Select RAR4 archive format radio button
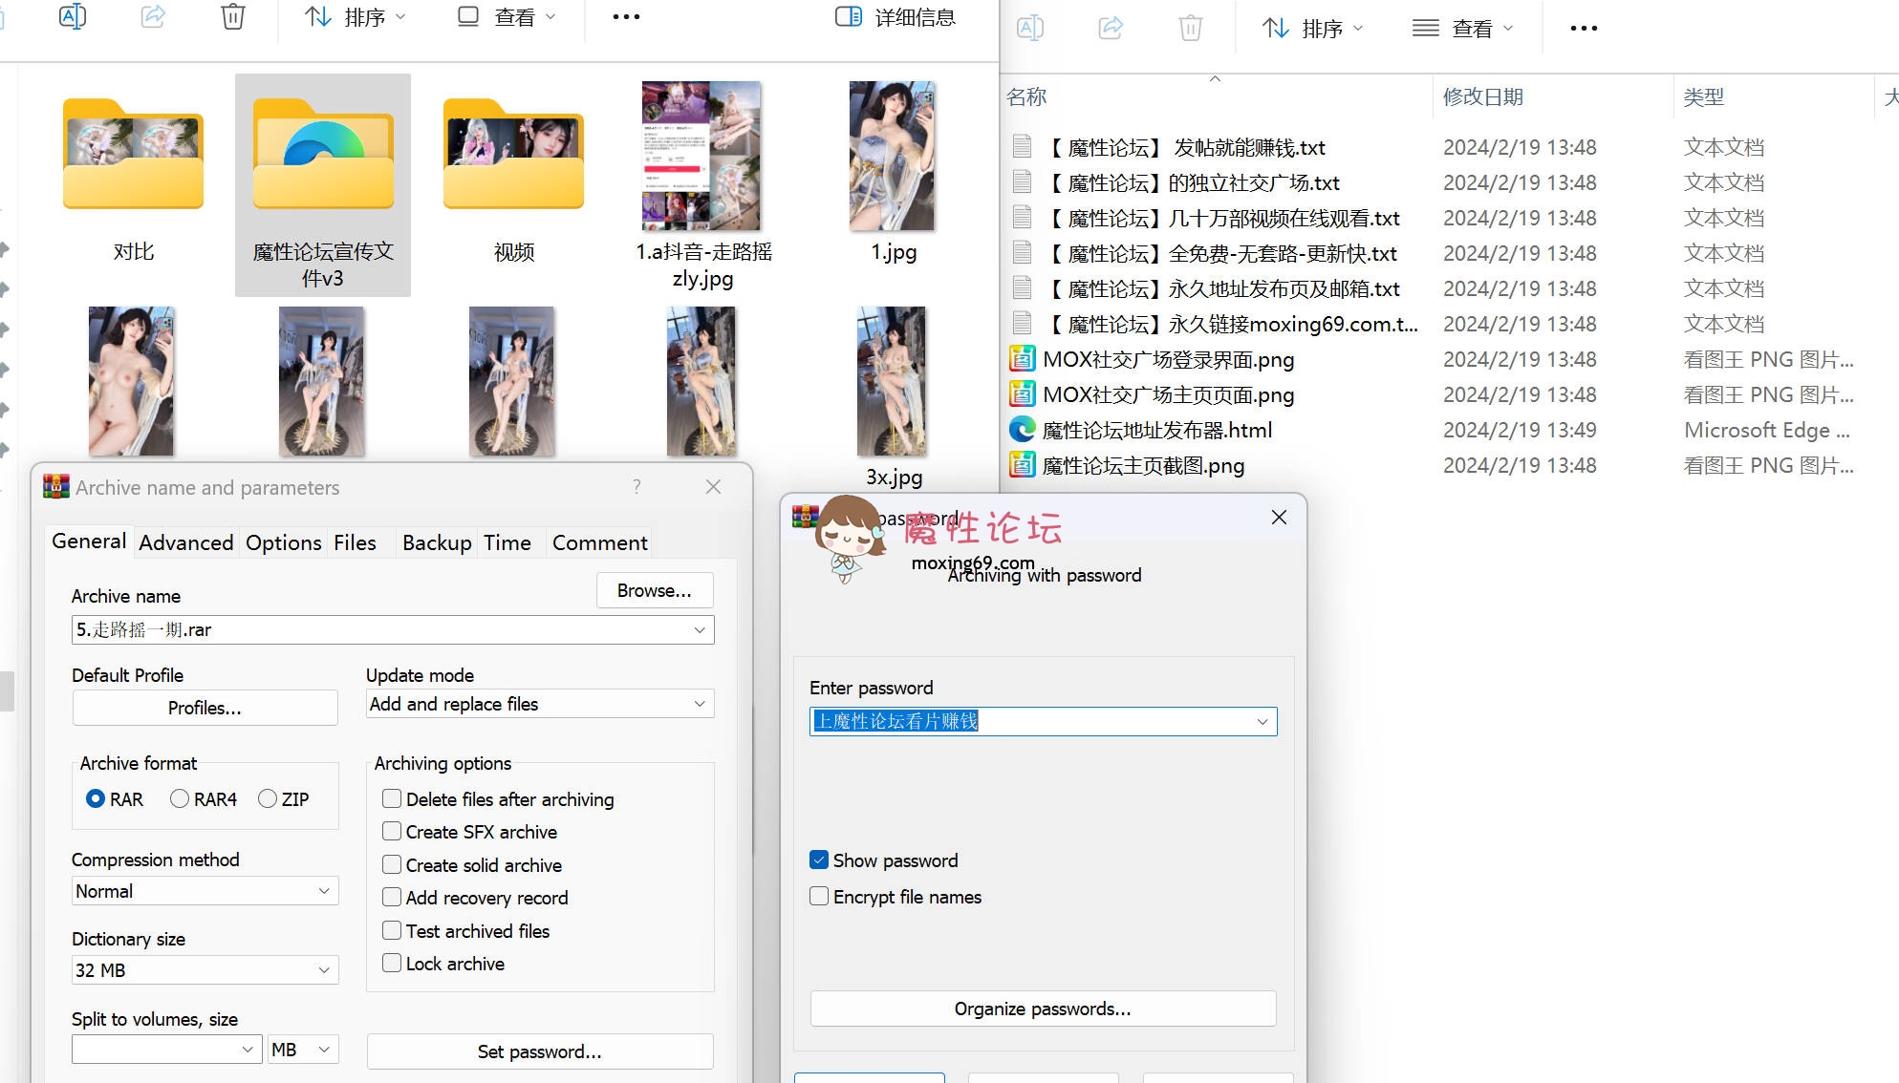Image resolution: width=1899 pixels, height=1083 pixels. point(179,799)
